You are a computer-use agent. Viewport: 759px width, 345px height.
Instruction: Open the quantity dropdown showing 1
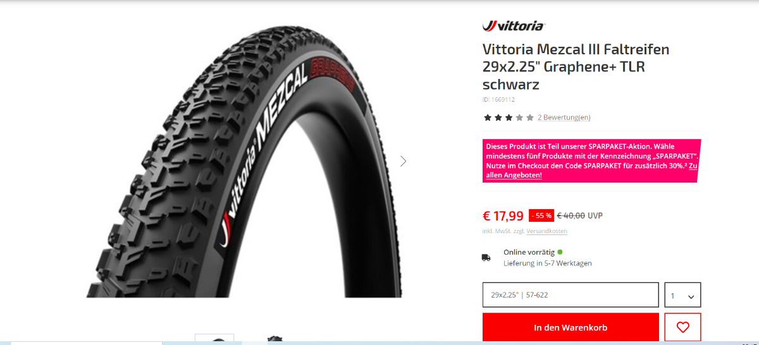682,295
